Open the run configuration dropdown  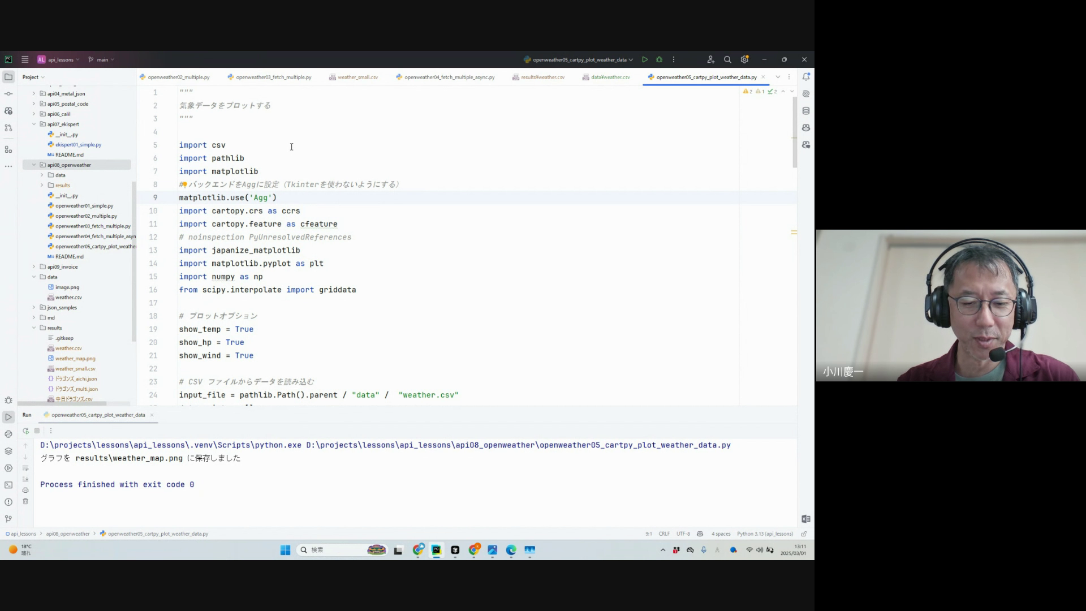[x=579, y=59]
